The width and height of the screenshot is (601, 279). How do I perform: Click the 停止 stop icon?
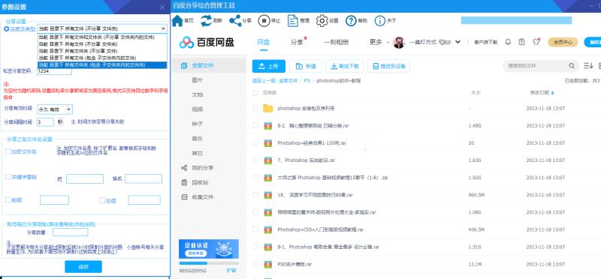pos(264,21)
